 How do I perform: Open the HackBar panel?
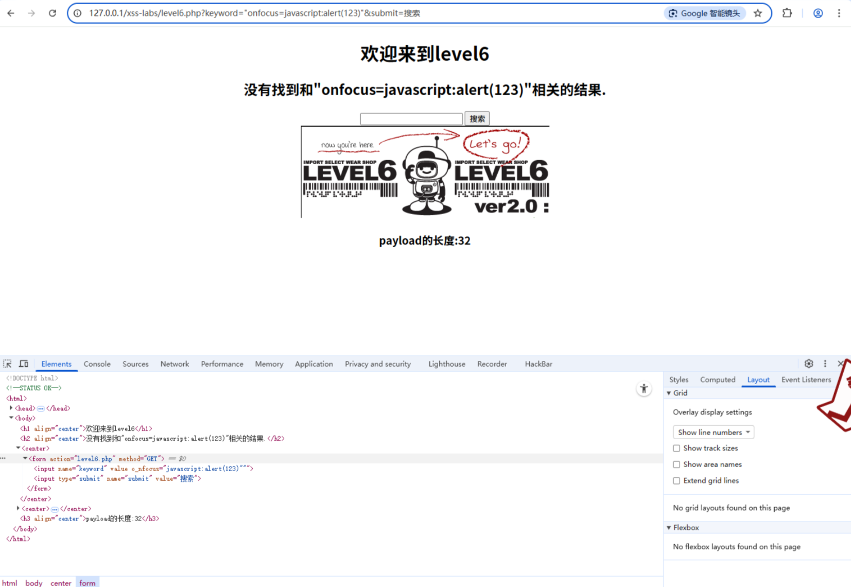538,364
